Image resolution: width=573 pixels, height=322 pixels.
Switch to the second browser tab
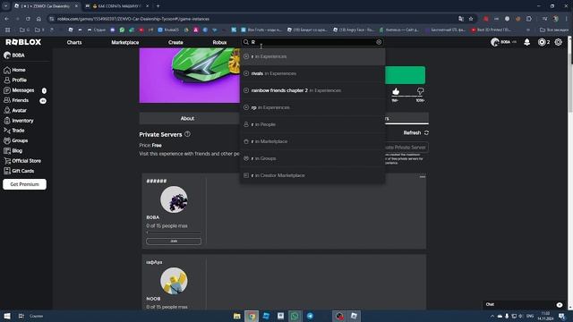click(x=117, y=6)
